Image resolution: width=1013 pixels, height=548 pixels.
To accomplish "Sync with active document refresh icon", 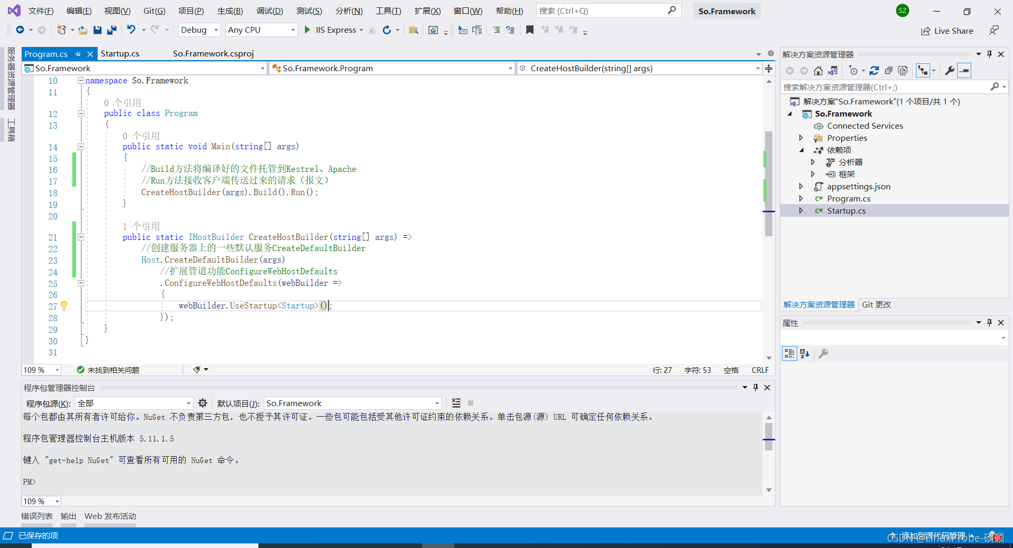I will click(x=874, y=71).
